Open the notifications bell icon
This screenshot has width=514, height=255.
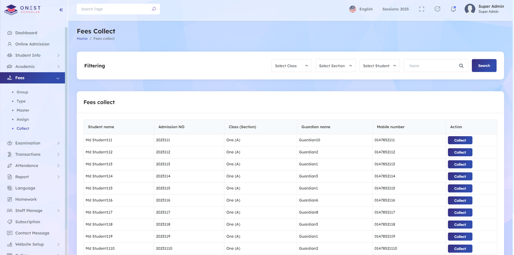click(x=453, y=9)
